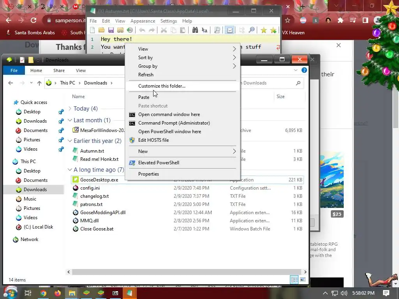Click the magnifier-over-page icon in editor toolbar
The height and width of the screenshot is (299, 399).
click(x=217, y=30)
